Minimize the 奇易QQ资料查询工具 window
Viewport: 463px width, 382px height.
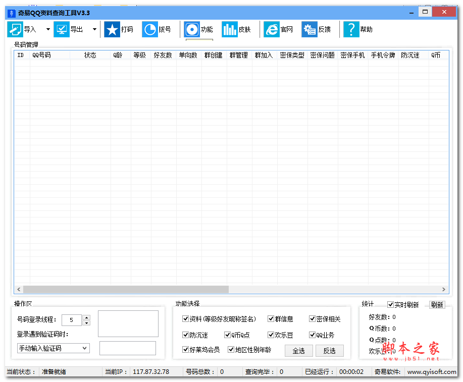pyautogui.click(x=411, y=13)
